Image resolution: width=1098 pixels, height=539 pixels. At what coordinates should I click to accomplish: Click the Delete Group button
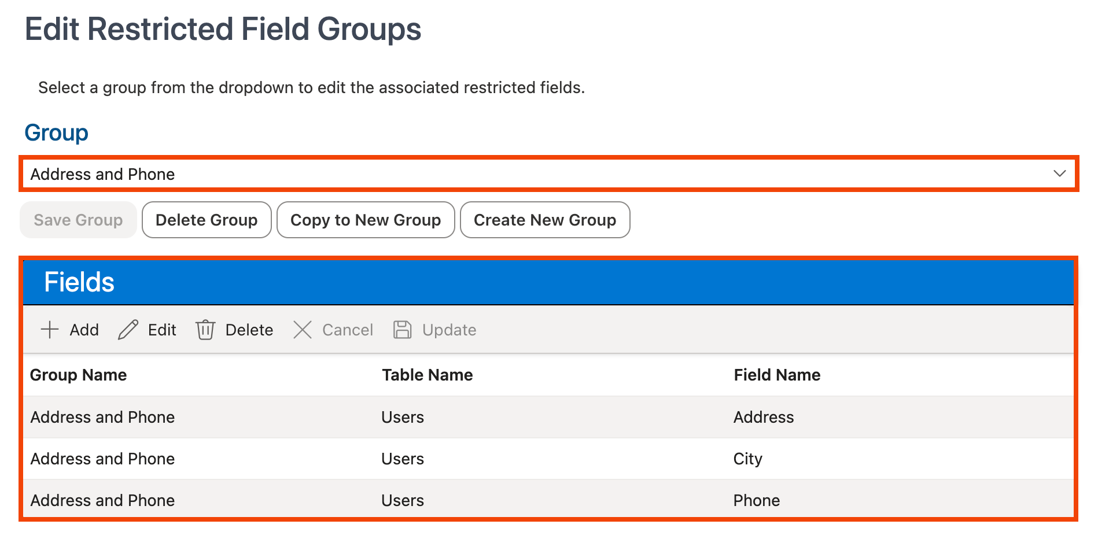207,220
